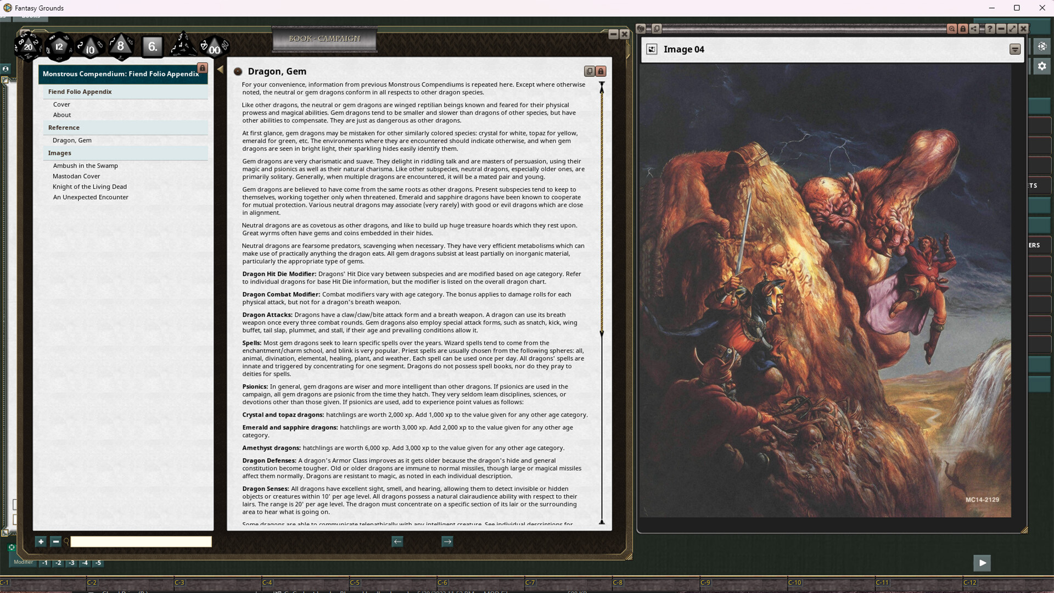Click the d6 die icon
Viewport: 1054px width, 593px height.
tap(153, 46)
